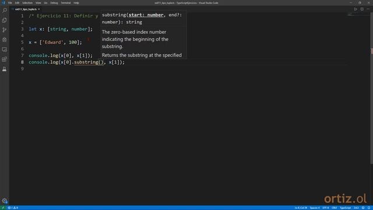Click the number 100 on line 5
373x210 pixels.
point(72,42)
